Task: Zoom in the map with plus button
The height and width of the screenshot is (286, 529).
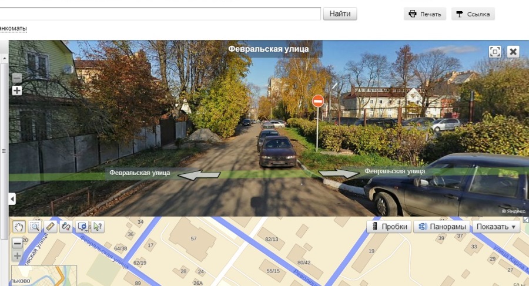Action: 17,255
